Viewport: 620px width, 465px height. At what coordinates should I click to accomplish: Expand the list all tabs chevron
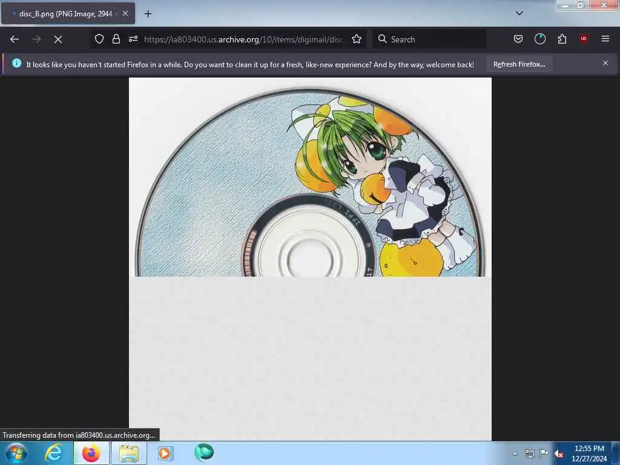pos(519,13)
